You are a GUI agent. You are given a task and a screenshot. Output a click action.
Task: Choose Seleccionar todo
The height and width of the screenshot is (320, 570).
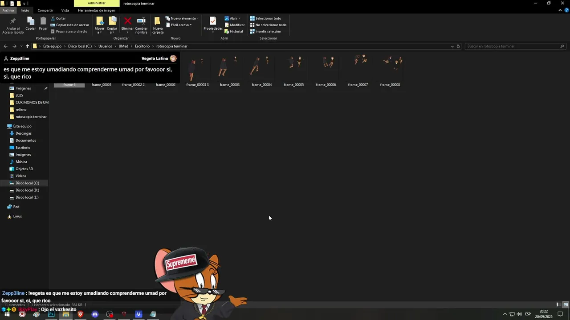click(x=265, y=18)
